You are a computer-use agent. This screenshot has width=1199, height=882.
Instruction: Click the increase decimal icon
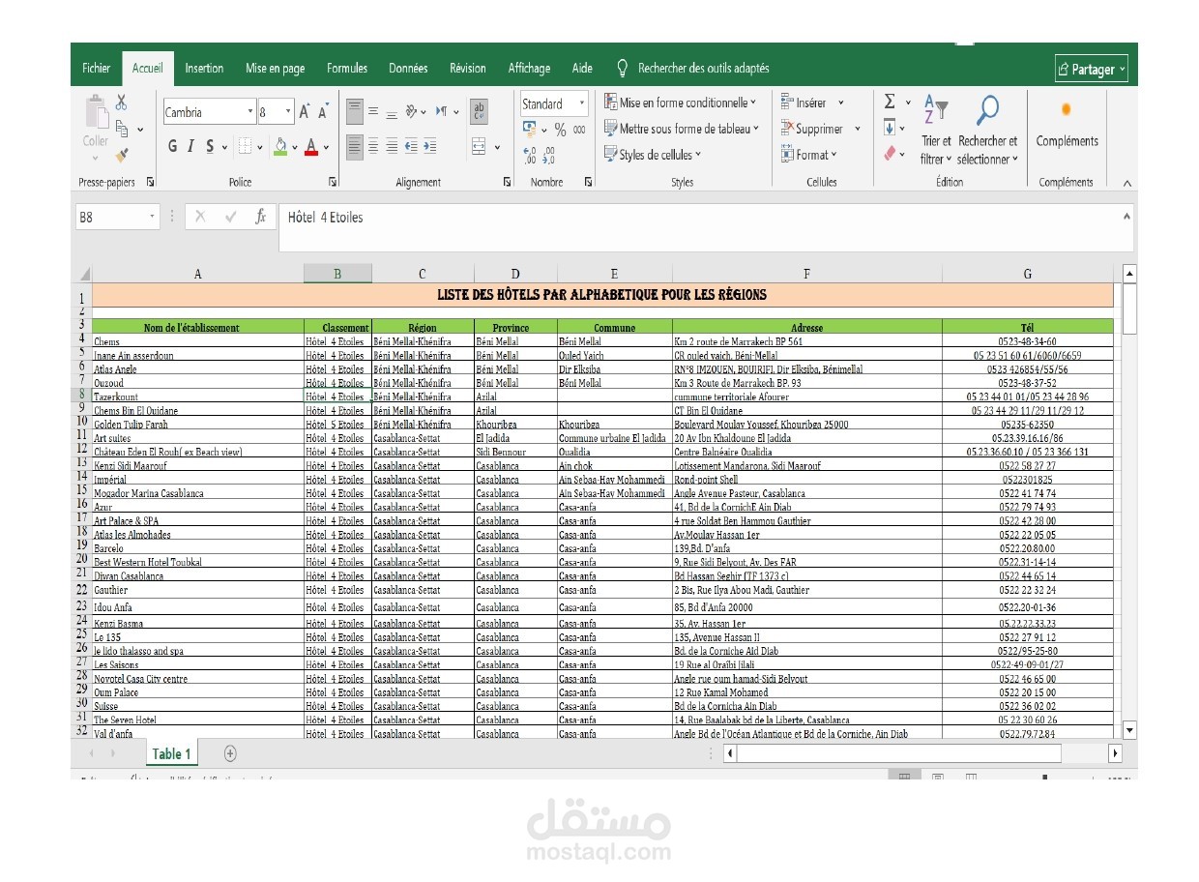(x=530, y=156)
